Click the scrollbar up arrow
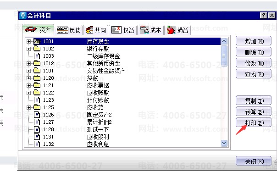 click(x=224, y=41)
